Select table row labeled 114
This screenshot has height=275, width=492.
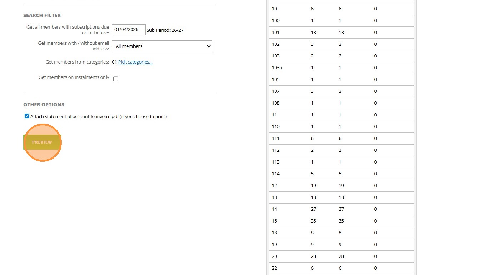point(276,174)
